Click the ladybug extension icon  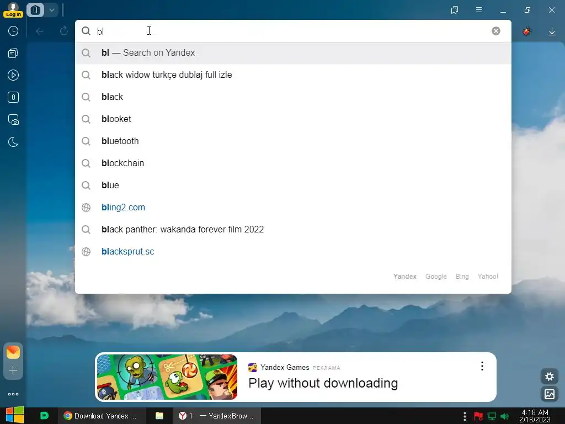527,31
